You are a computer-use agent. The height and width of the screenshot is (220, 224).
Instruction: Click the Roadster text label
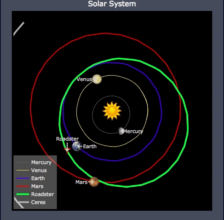pos(67,139)
